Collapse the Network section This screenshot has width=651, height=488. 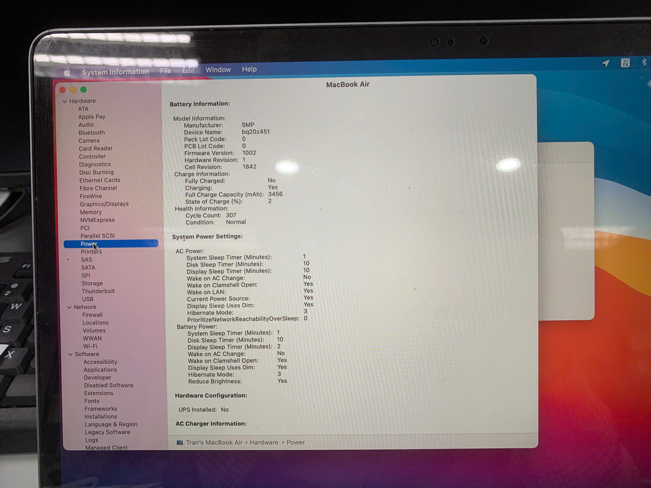(x=69, y=307)
